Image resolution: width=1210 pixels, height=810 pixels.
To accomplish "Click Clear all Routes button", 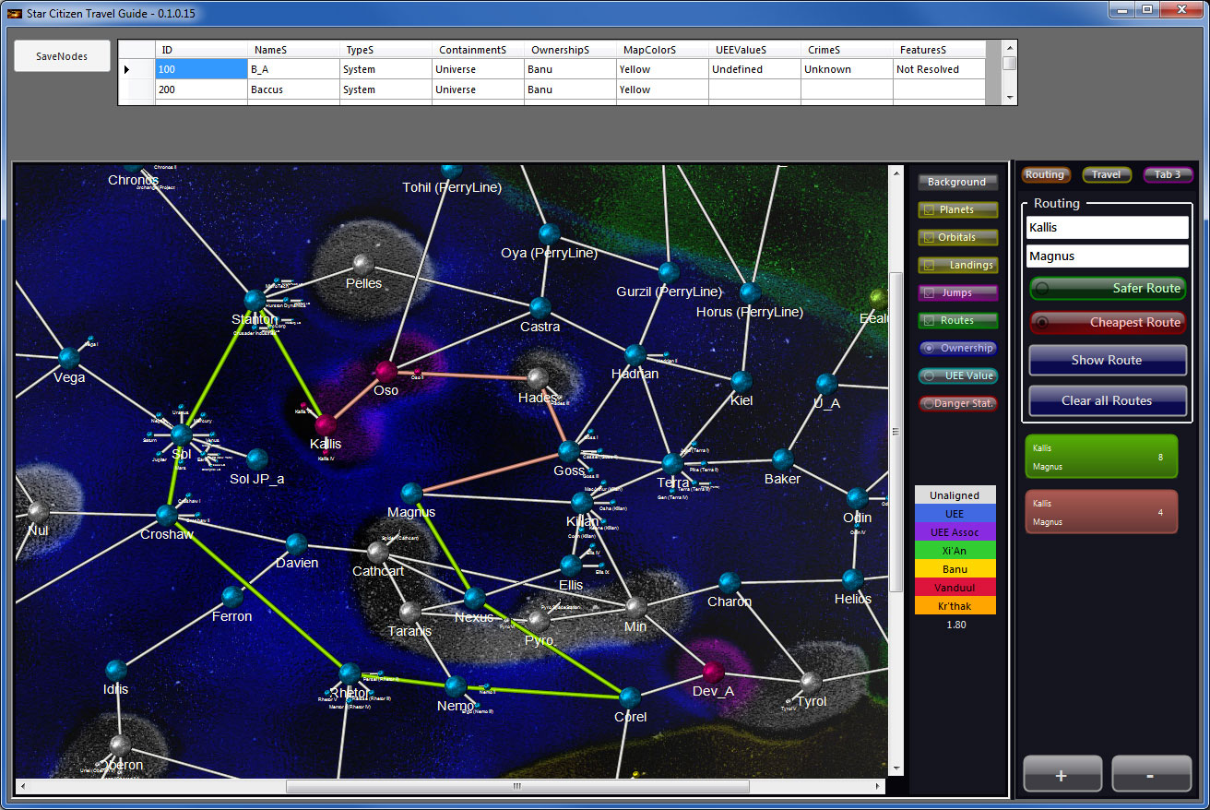I will point(1107,400).
